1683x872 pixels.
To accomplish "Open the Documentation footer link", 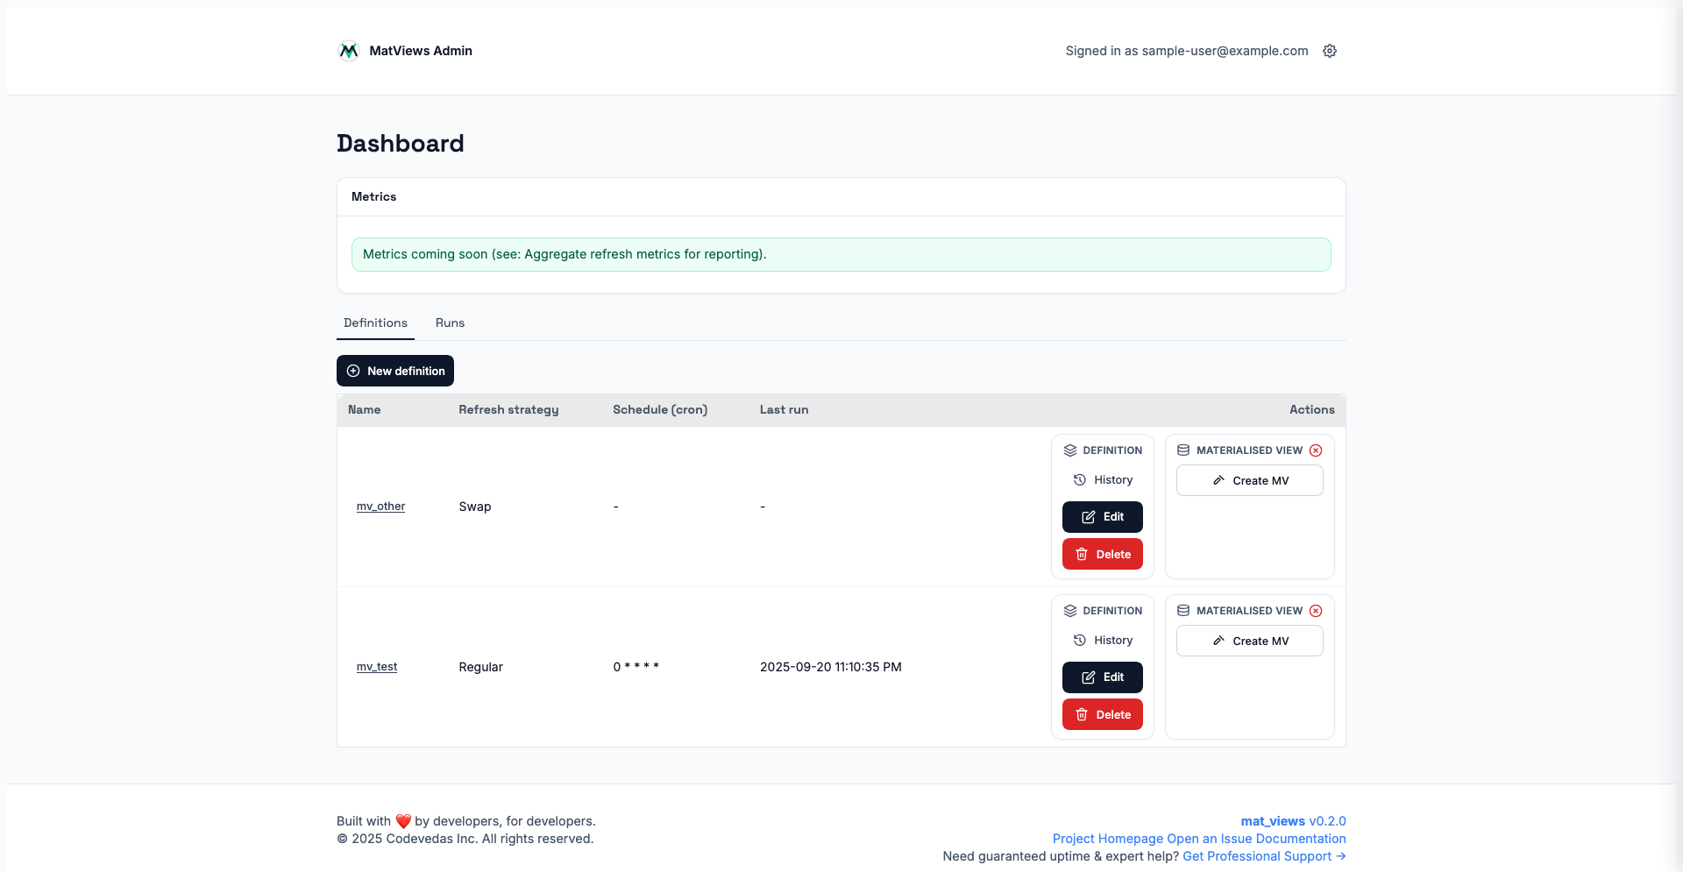I will click(x=1300, y=839).
